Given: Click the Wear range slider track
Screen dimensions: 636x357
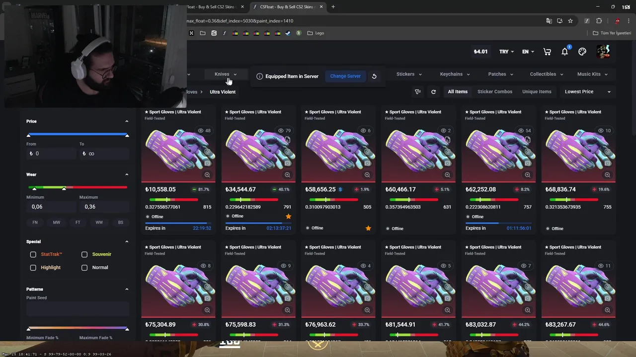Looking at the screenshot, I should 78,187.
